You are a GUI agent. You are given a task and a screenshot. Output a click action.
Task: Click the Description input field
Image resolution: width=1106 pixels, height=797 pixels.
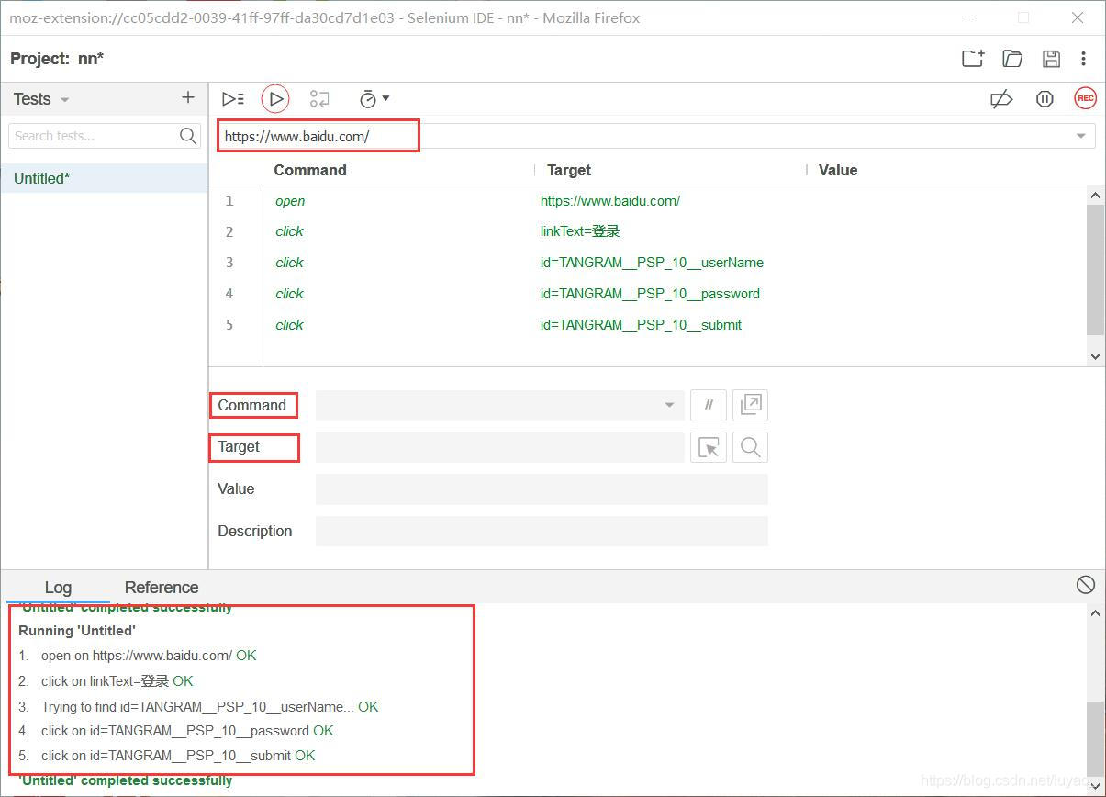coord(542,532)
